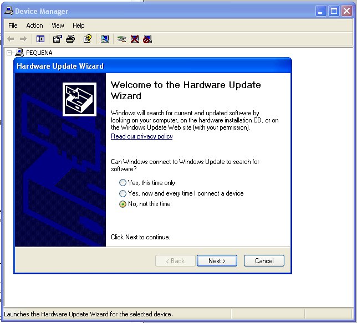Open 'Read our privacy policy' link
The image size is (357, 323).
(141, 136)
